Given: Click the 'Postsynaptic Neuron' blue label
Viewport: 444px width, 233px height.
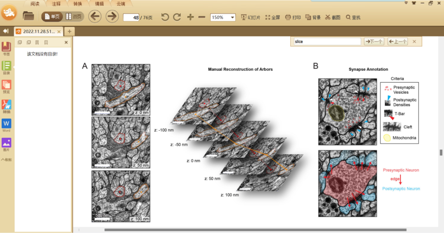Looking at the screenshot, I should click(401, 189).
